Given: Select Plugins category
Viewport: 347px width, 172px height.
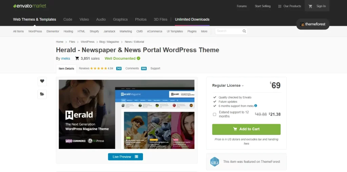Looking at the screenshot, I should click(x=192, y=32).
